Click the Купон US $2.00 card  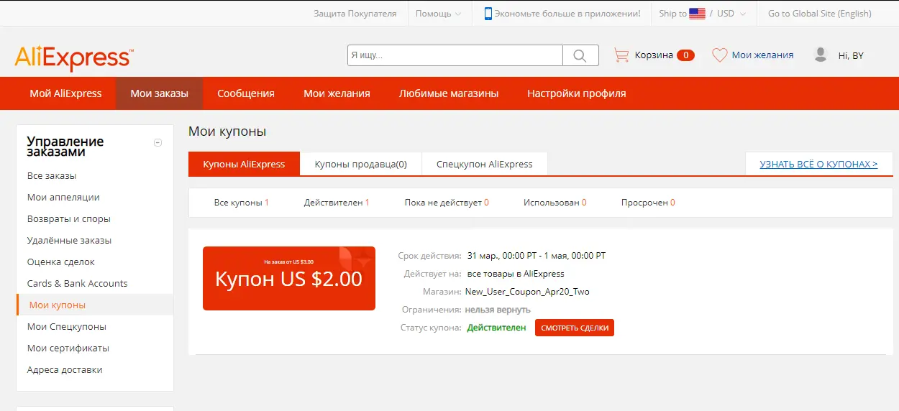click(289, 279)
